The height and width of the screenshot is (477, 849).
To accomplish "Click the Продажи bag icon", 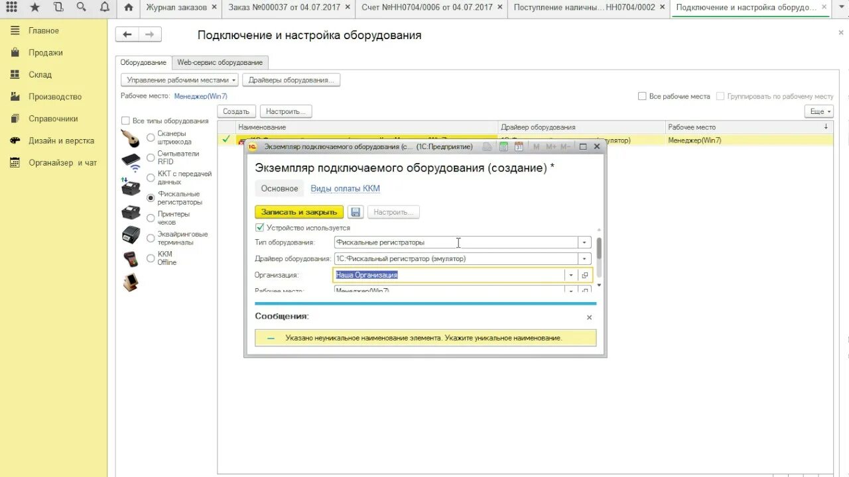I will [15, 52].
